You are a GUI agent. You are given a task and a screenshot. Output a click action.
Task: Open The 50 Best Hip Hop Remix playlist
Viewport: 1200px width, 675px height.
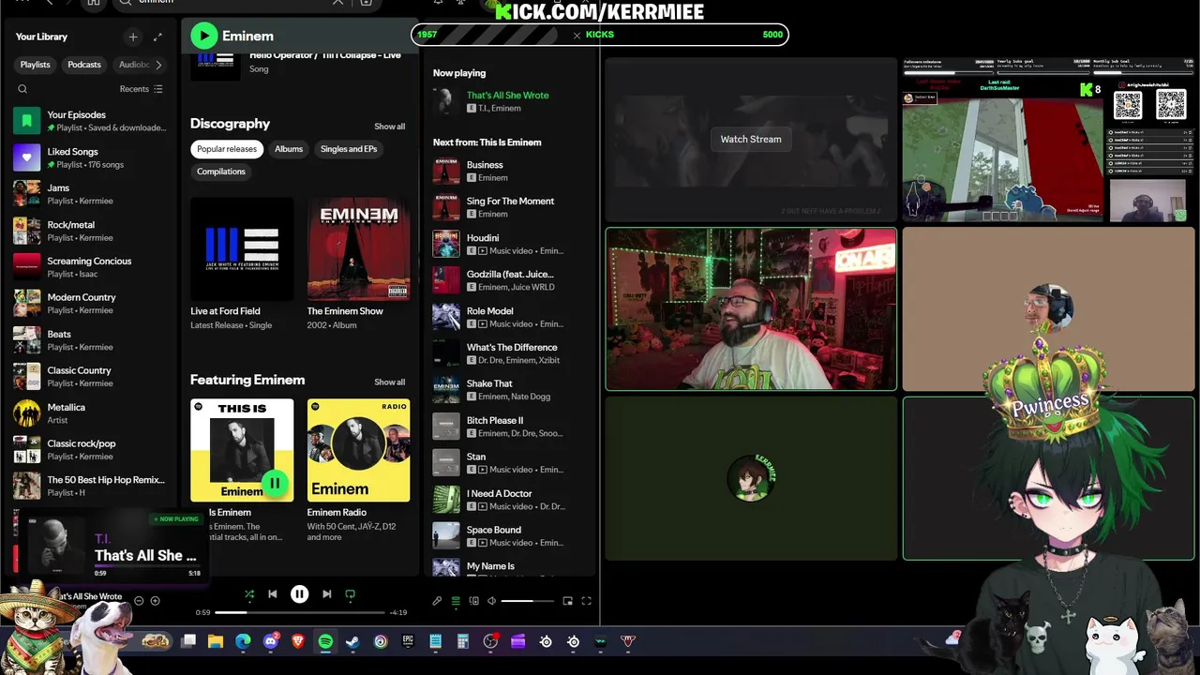tap(90, 486)
